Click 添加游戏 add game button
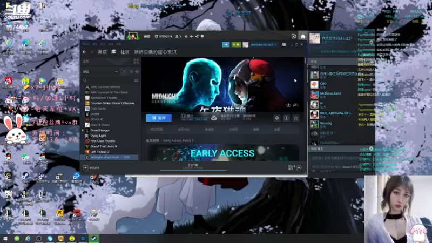Screen dimensions: 432x243 point(91,168)
